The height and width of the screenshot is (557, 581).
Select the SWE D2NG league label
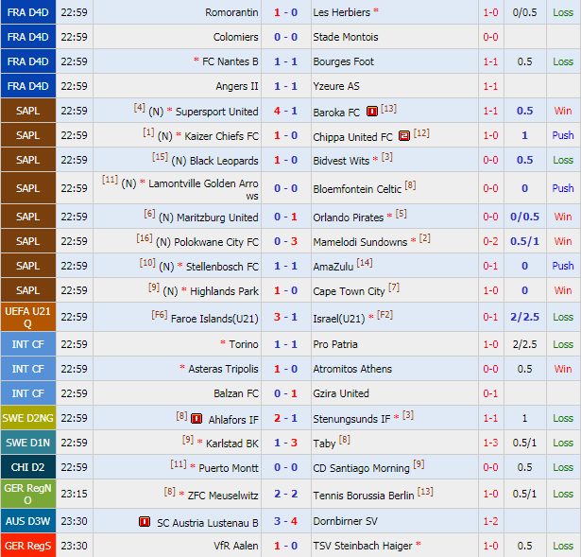coord(28,418)
